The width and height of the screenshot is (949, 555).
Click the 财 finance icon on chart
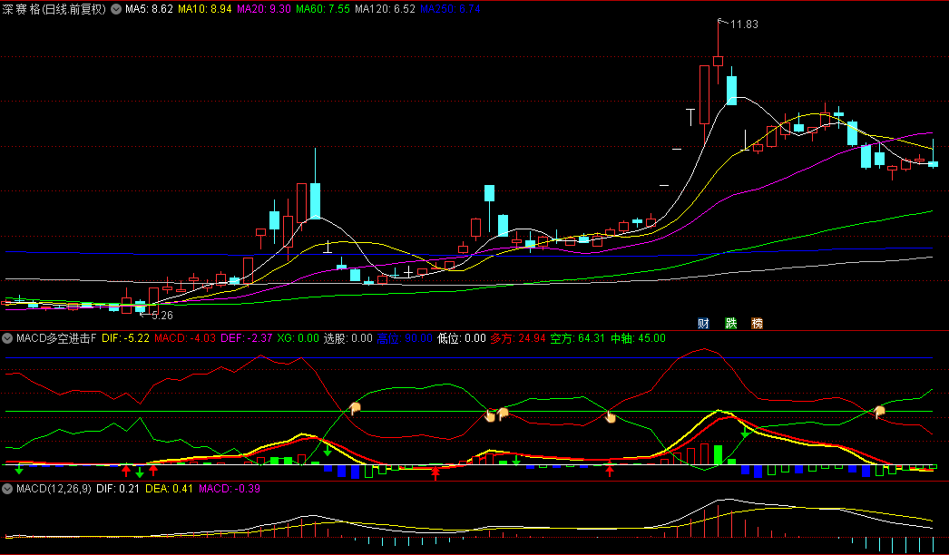click(703, 324)
